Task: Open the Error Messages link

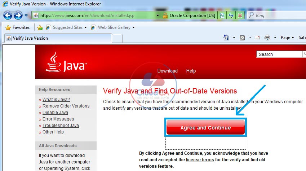Action: click(x=58, y=119)
